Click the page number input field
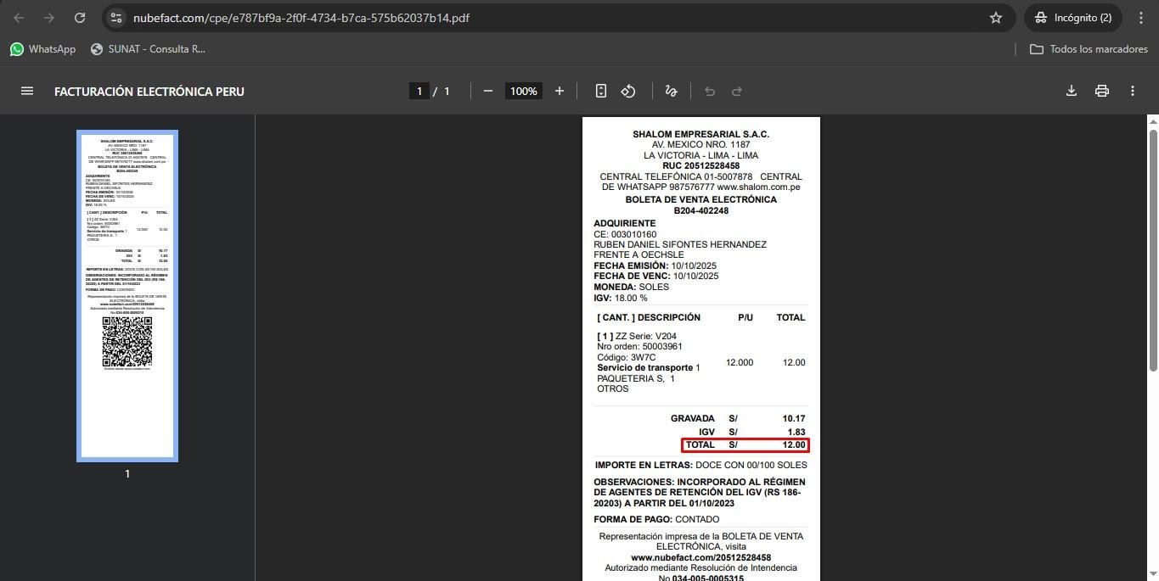Viewport: 1159px width, 581px height. click(419, 91)
